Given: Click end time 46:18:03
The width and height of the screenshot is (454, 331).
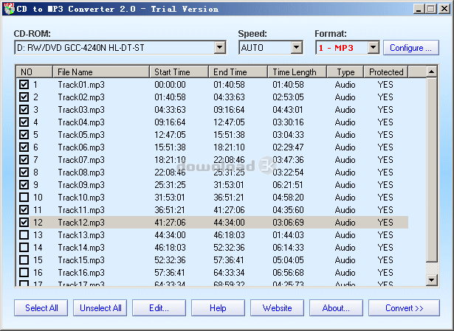Looking at the screenshot, I should tap(229, 235).
